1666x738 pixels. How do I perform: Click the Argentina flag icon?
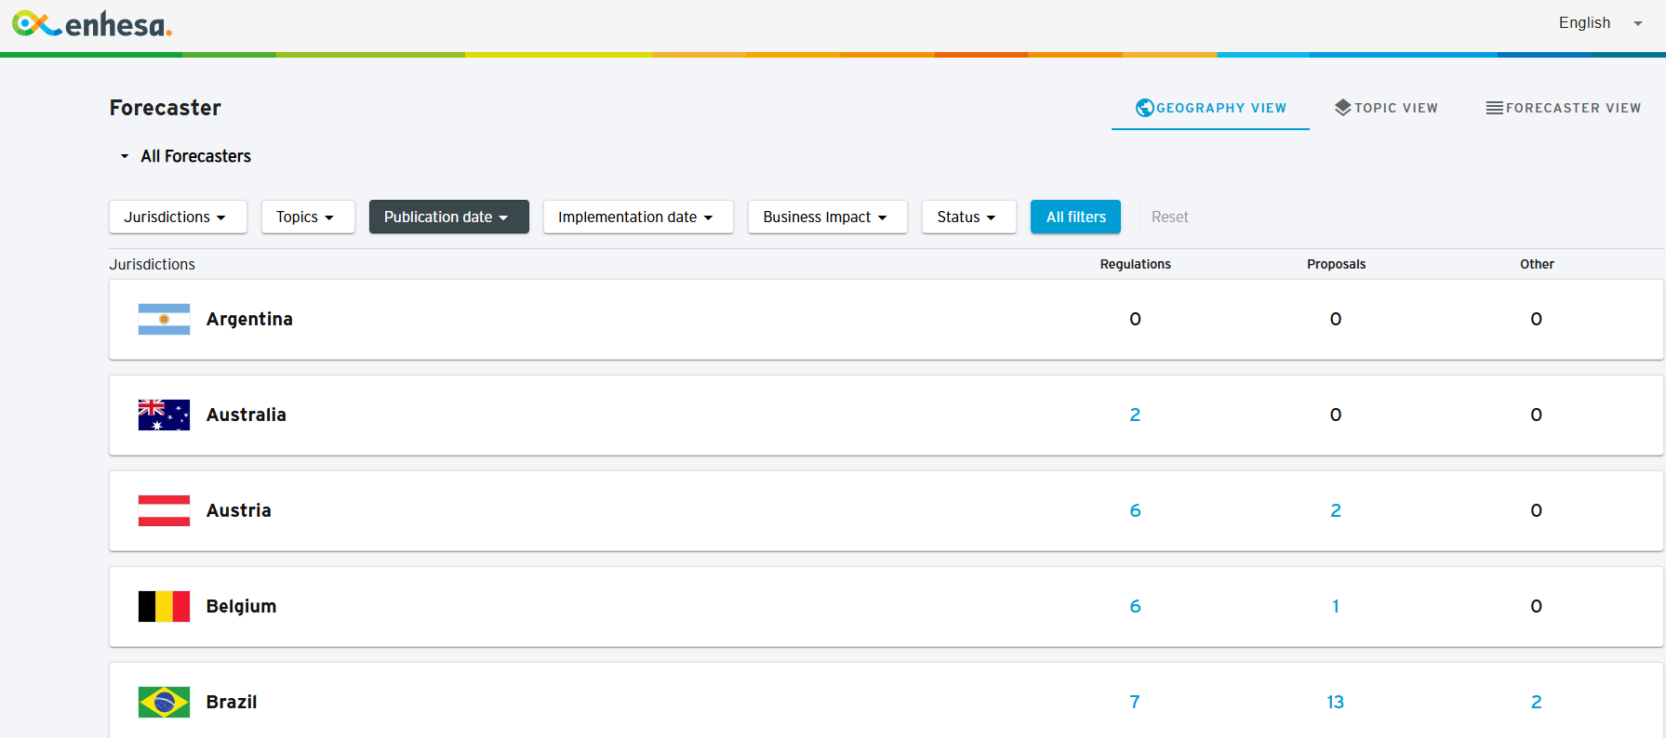(164, 319)
